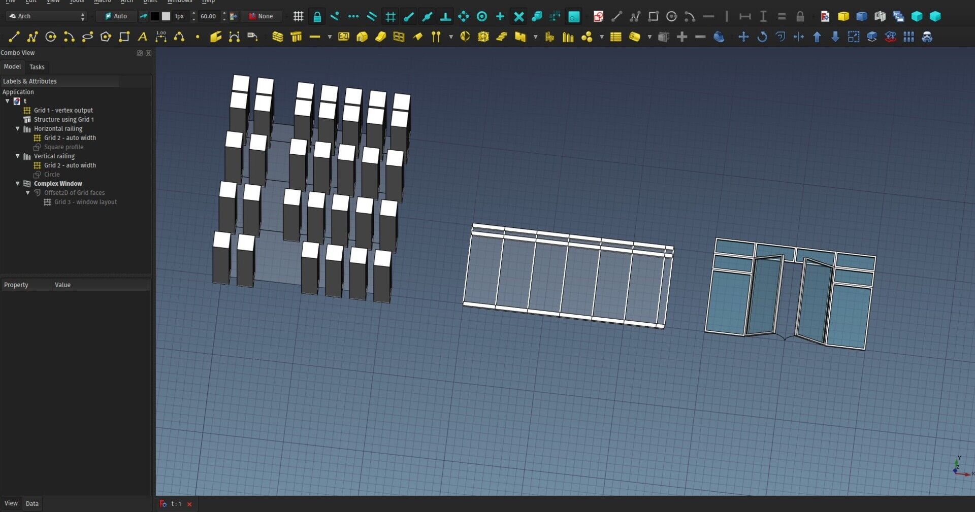Open the View property tab
The height and width of the screenshot is (512, 975).
pos(11,503)
